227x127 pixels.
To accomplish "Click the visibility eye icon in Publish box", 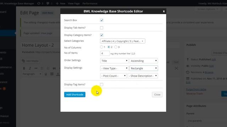I will [x=188, y=66].
